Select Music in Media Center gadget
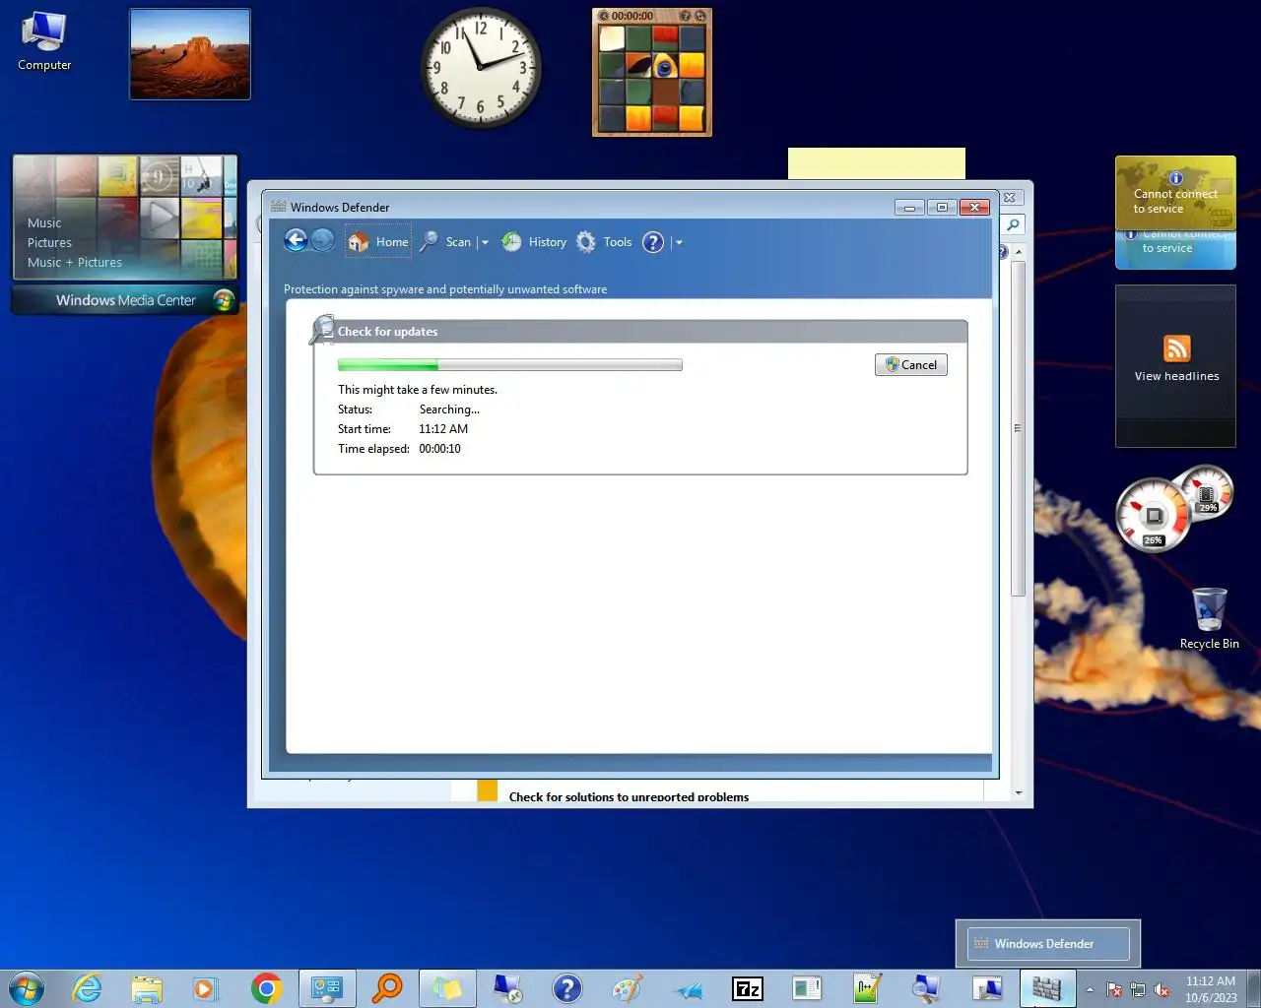Screen dimensions: 1261x1008 point(44,222)
